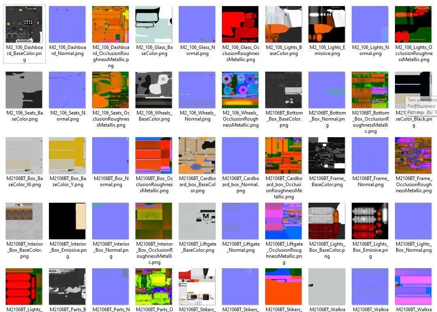Click file name M2_106_Dashboard_Normal.png
Image resolution: width=437 pixels, height=312 pixels.
(x=68, y=50)
